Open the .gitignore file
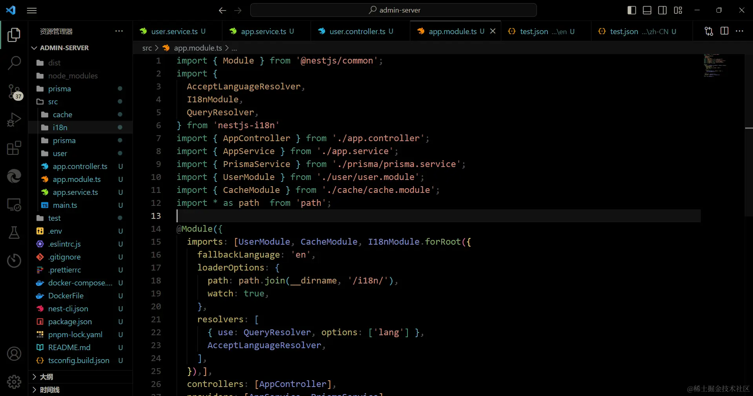 80,257
